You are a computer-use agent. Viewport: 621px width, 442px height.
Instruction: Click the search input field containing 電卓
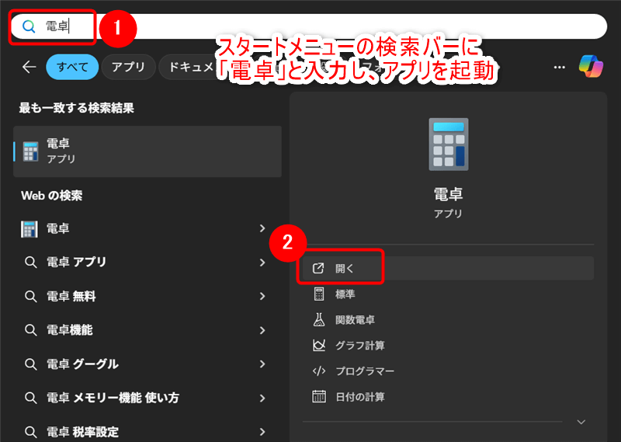[x=309, y=26]
